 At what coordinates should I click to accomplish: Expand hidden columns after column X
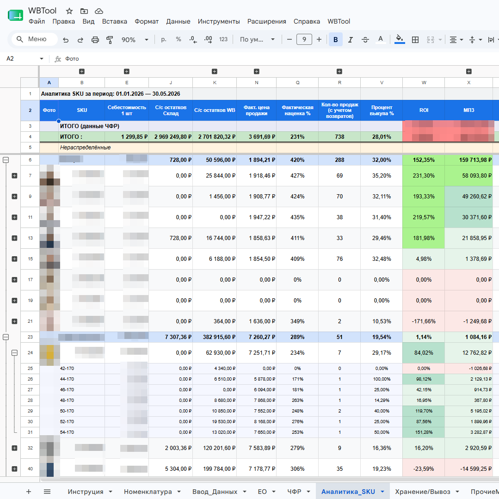469,71
